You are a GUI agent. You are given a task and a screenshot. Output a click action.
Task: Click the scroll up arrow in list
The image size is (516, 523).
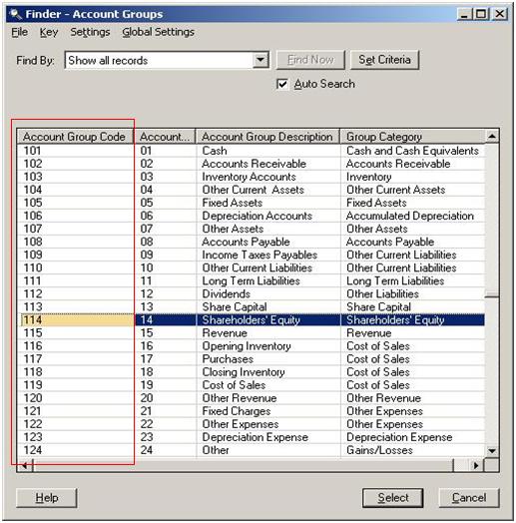(x=492, y=136)
